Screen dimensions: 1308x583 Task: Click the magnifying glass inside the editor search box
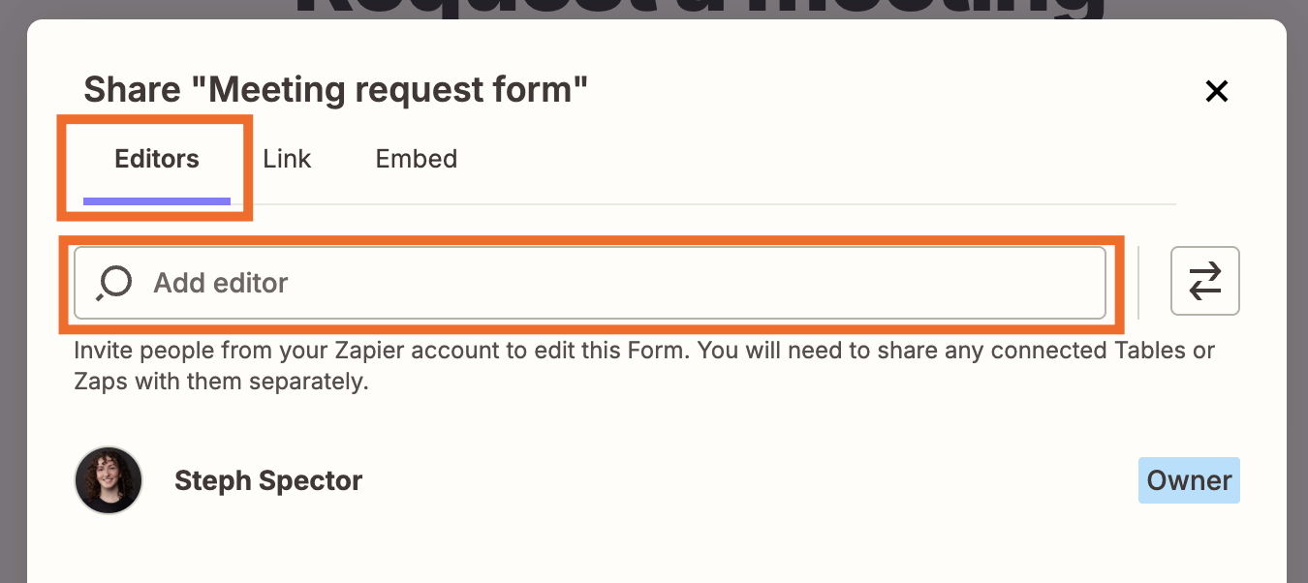click(x=111, y=283)
